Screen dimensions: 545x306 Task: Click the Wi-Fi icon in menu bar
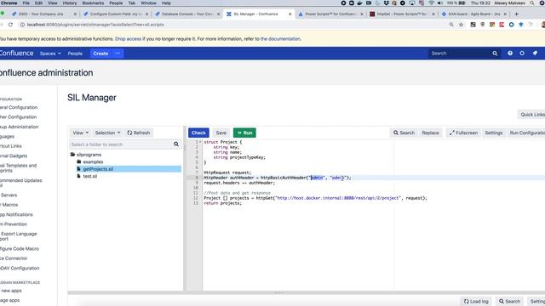pos(432,3)
